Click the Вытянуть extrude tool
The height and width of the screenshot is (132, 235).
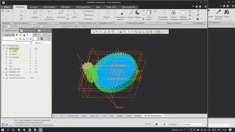pos(88,15)
